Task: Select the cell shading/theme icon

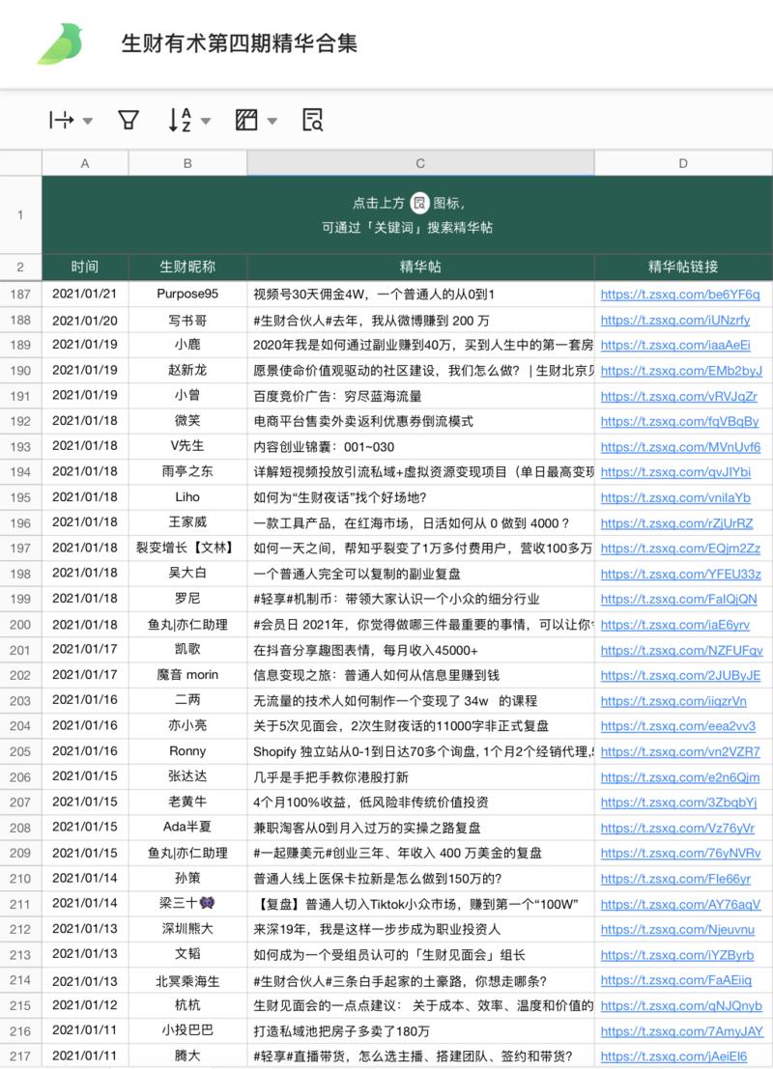Action: click(x=246, y=120)
